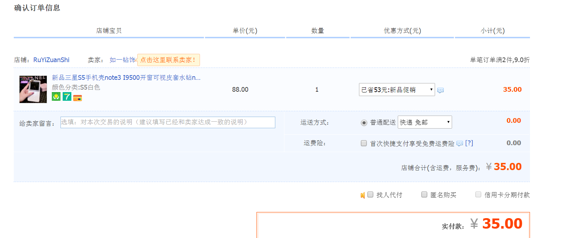Click the orange credit card payment icon
The width and height of the screenshot is (568, 238).
[x=78, y=98]
